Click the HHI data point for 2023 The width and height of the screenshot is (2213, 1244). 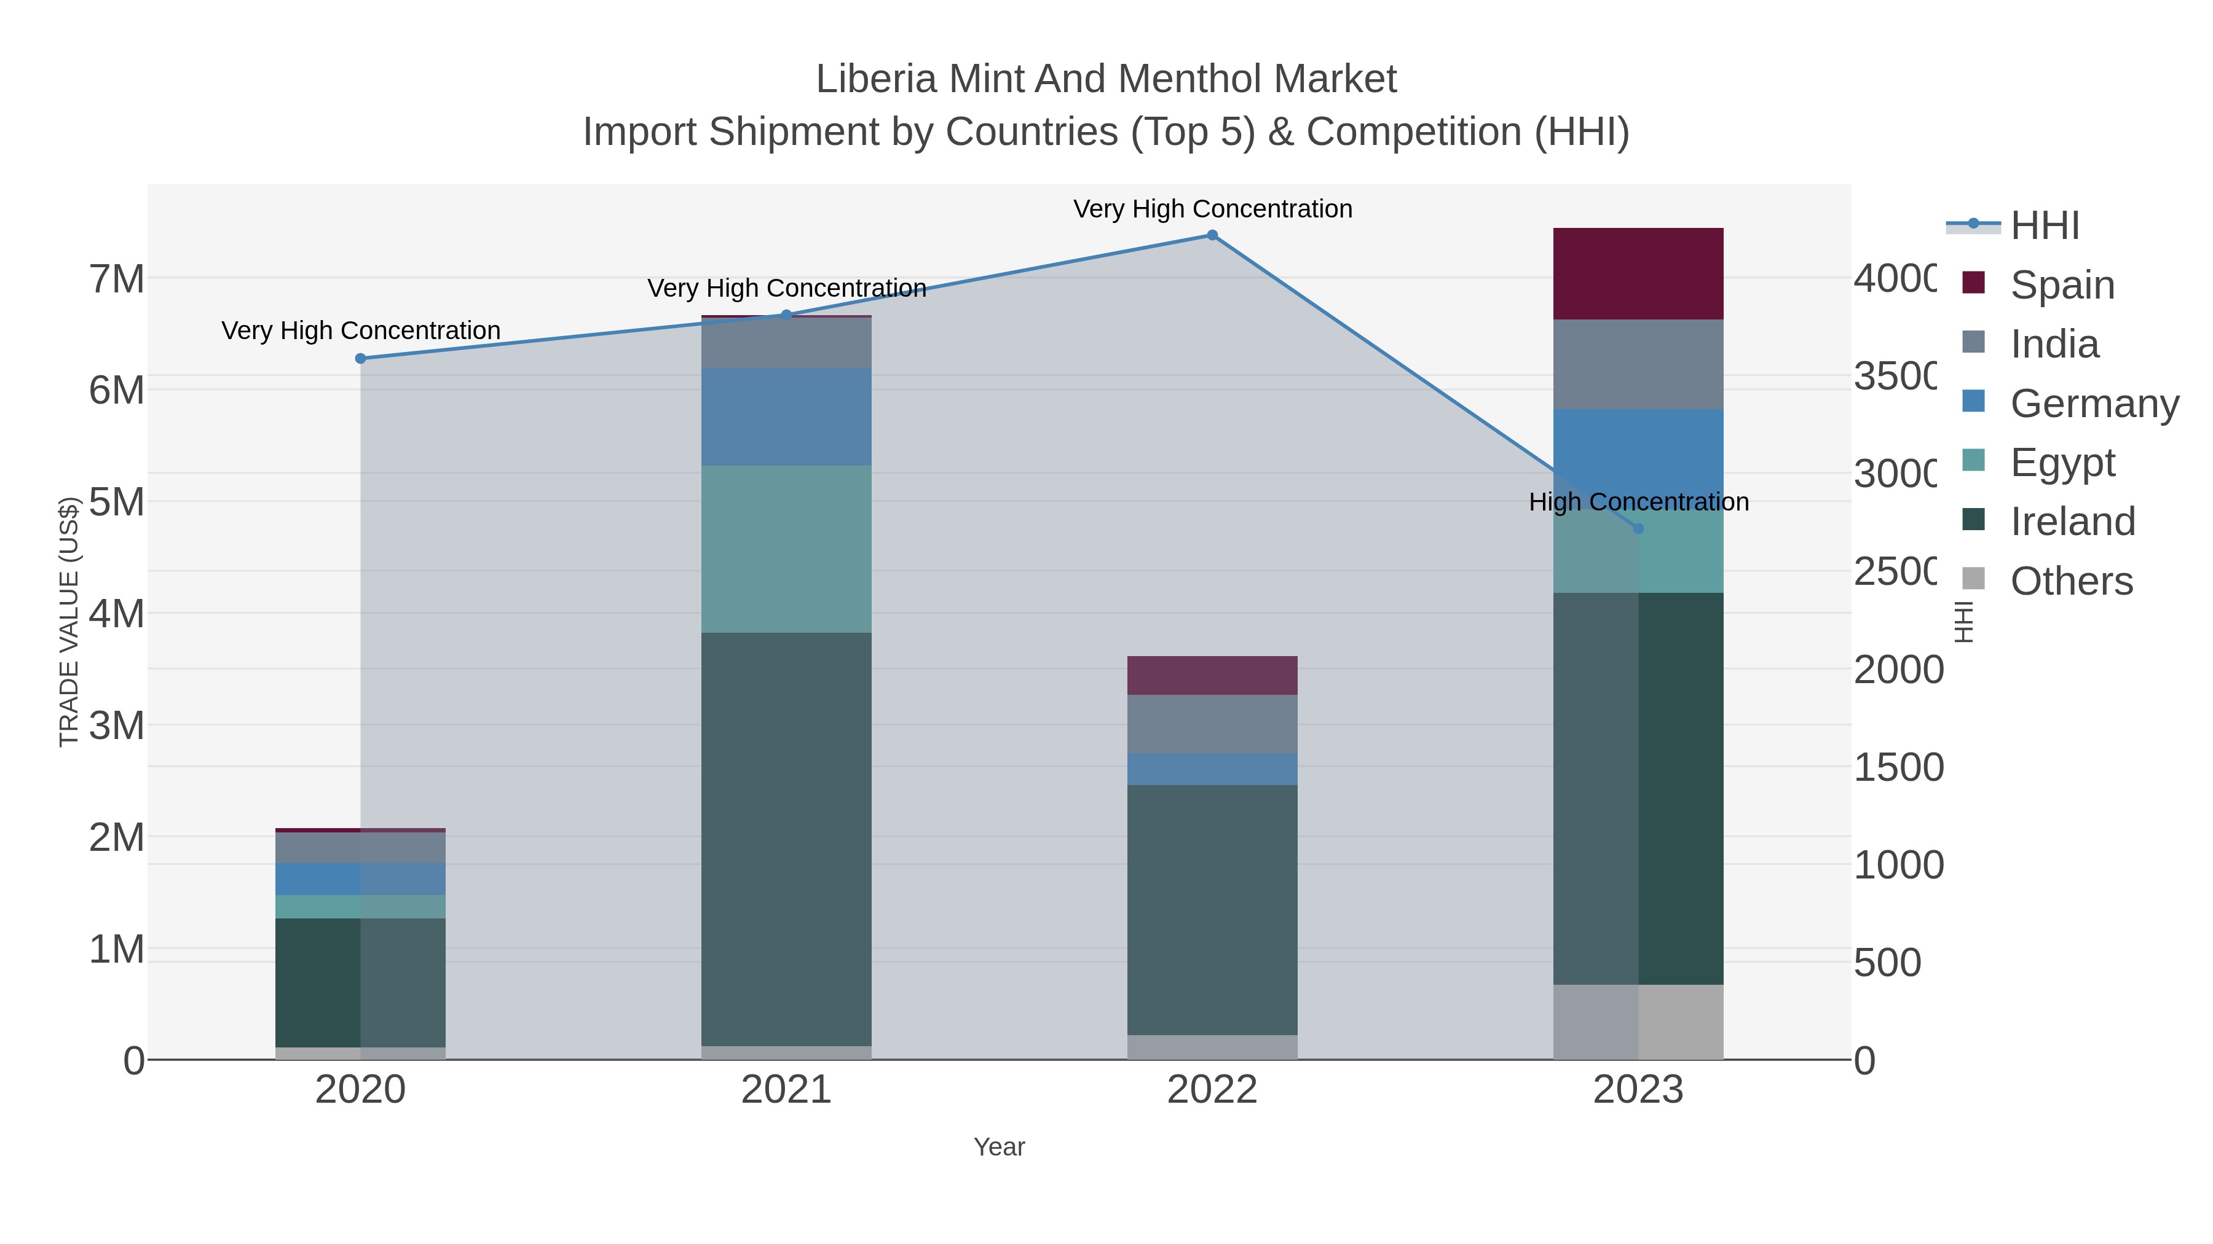click(1638, 529)
